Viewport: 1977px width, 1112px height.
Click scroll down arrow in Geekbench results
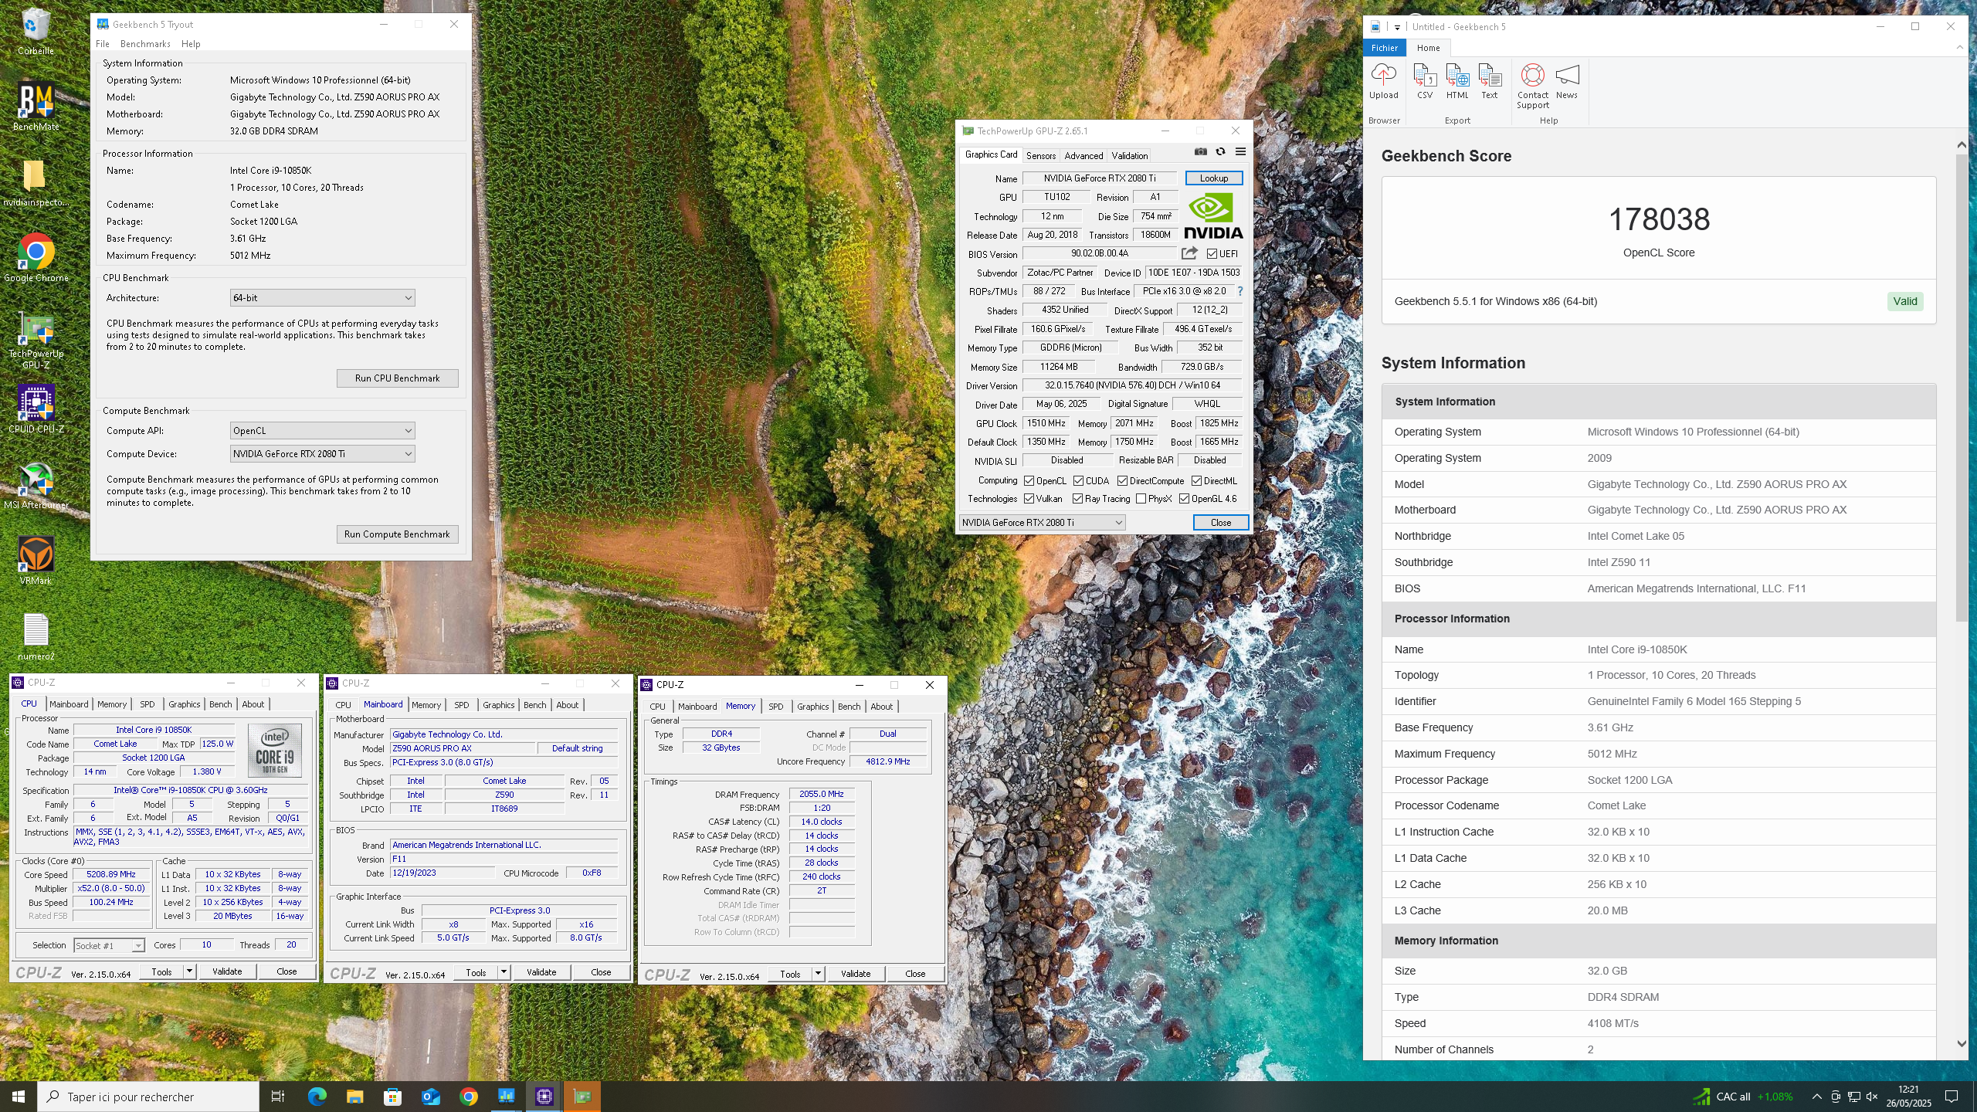1962,1043
